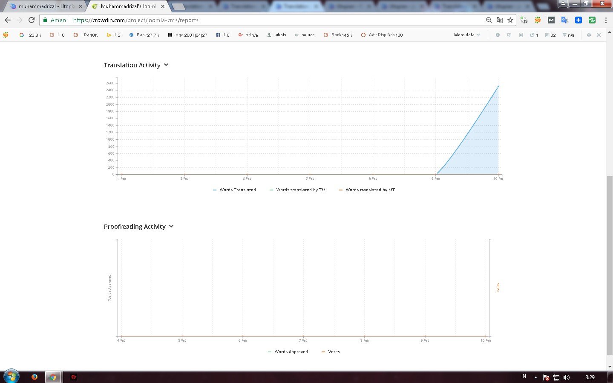This screenshot has height=383, width=613.
Task: Close the muhammadrizal - Utopian tab
Action: coord(80,6)
